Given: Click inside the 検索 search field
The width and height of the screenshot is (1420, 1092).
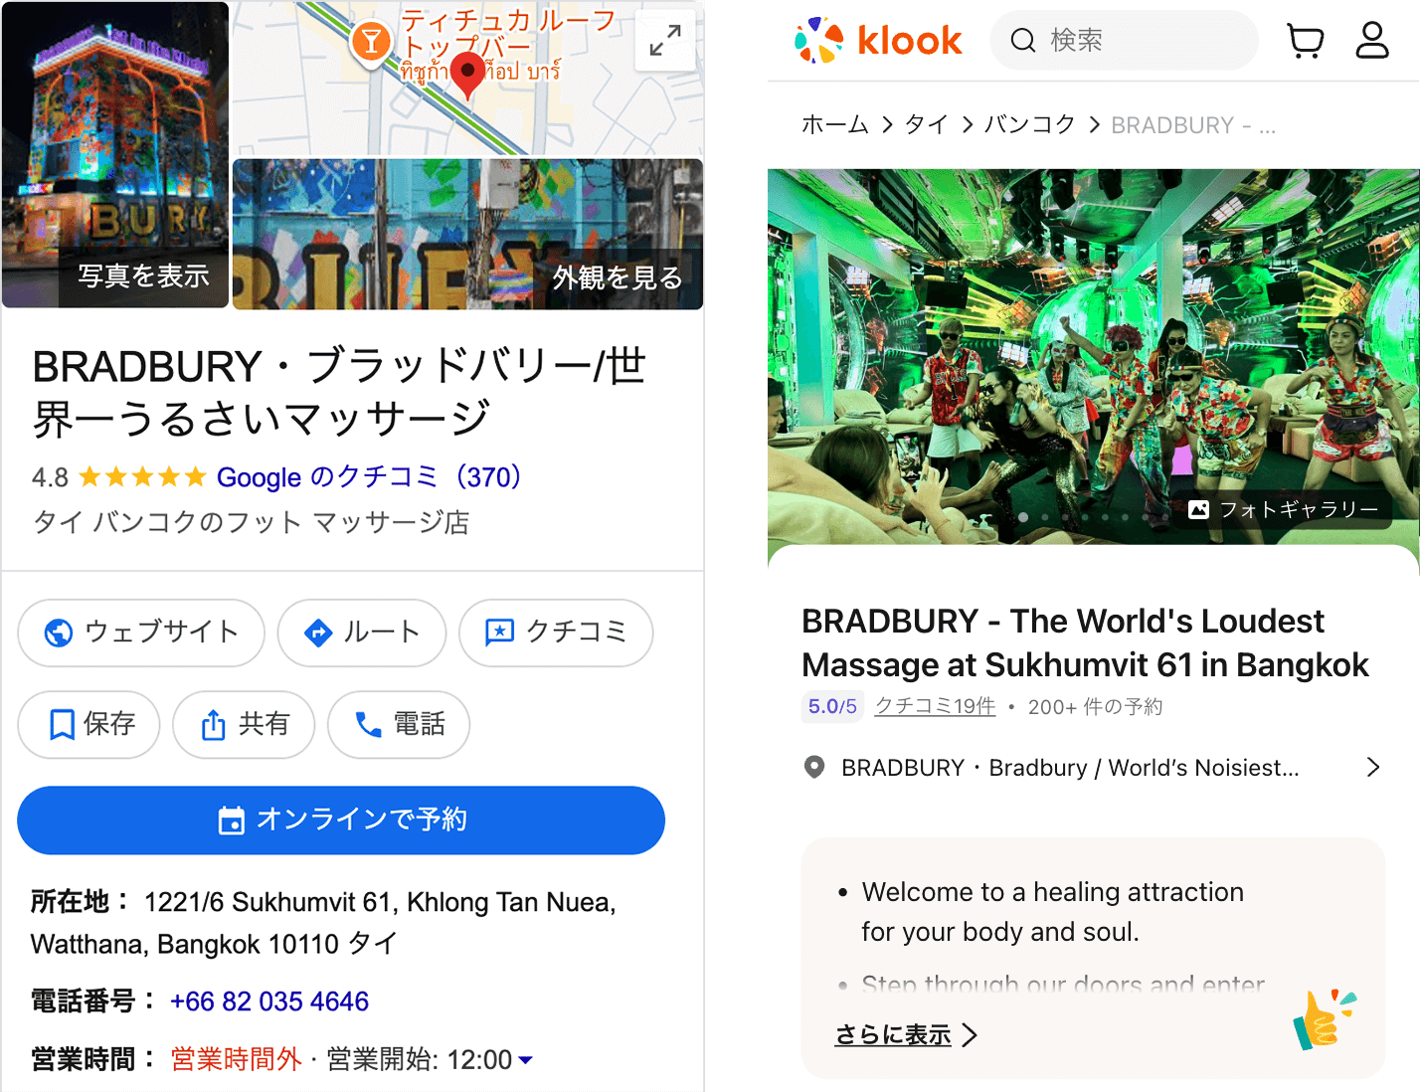Looking at the screenshot, I should (x=1125, y=41).
